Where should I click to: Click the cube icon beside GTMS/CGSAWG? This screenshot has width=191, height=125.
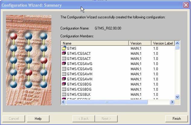64,64
